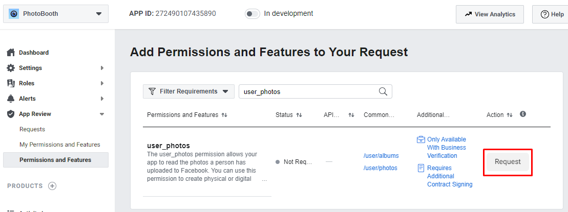568x212 pixels.
Task: Open the /user/albums link
Action: [x=381, y=156]
